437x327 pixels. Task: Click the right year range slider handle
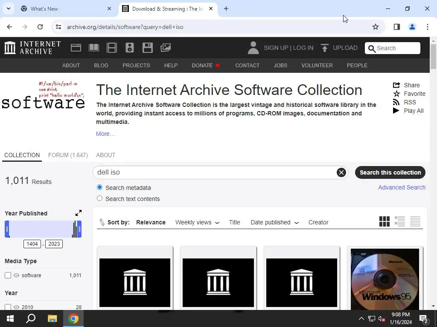tap(79, 229)
